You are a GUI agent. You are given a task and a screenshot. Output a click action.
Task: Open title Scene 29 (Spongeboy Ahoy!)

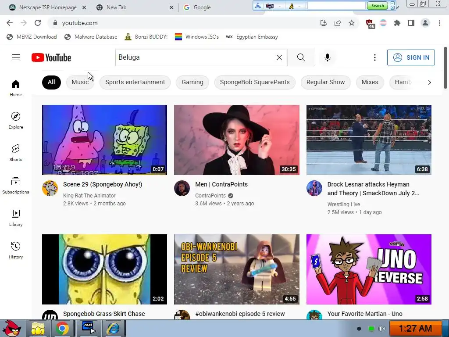tap(103, 184)
